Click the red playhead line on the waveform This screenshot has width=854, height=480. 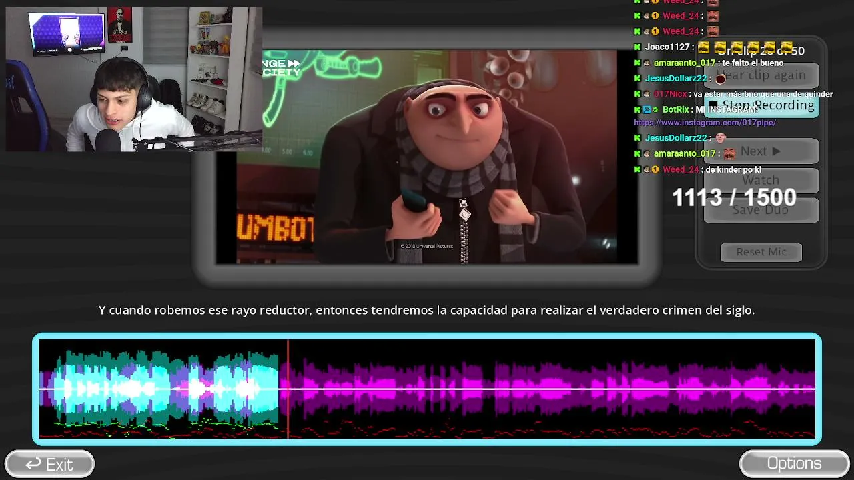(288, 389)
